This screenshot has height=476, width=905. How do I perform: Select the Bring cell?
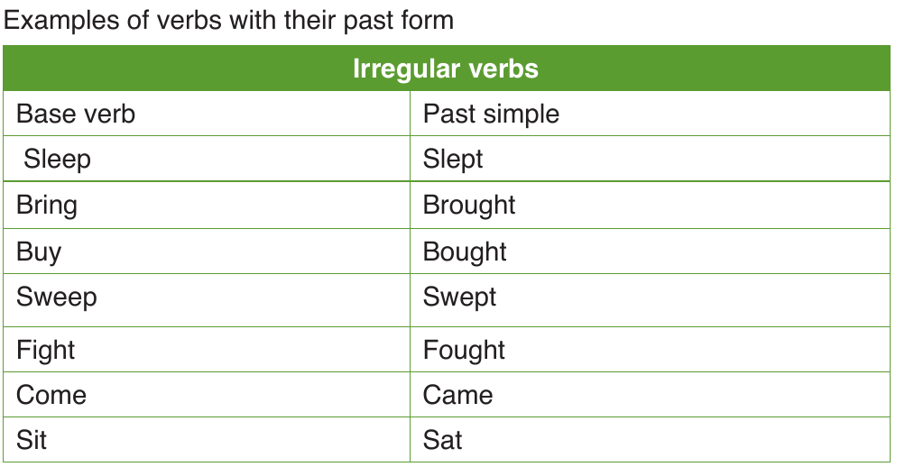point(207,206)
